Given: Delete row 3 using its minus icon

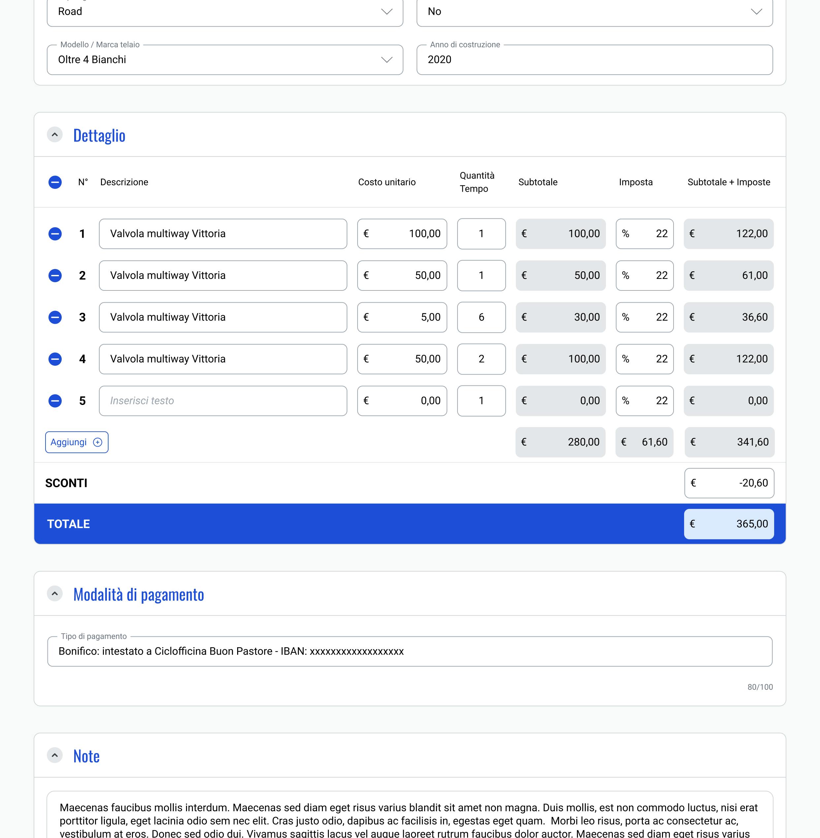Looking at the screenshot, I should pyautogui.click(x=55, y=318).
